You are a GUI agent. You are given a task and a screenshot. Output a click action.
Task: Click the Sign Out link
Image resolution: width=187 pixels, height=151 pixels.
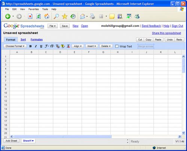coord(177,26)
